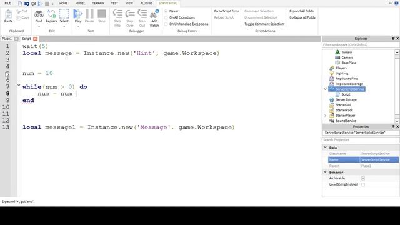Select StarterPack in the Explorer

coord(344,110)
